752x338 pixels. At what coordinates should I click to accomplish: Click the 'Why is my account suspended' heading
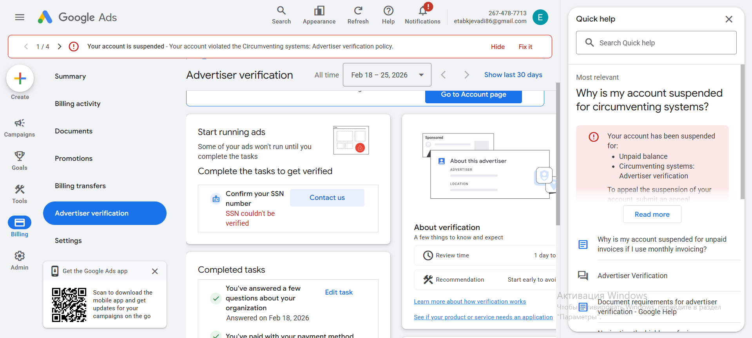(x=649, y=100)
